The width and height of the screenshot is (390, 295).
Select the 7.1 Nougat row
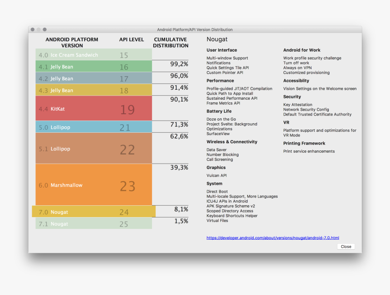(x=94, y=223)
